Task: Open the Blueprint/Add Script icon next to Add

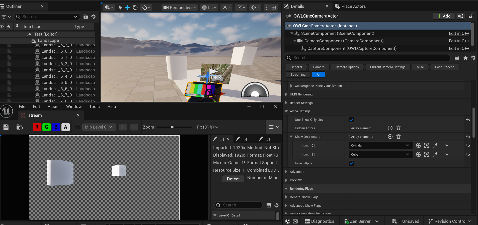Action: (461, 16)
